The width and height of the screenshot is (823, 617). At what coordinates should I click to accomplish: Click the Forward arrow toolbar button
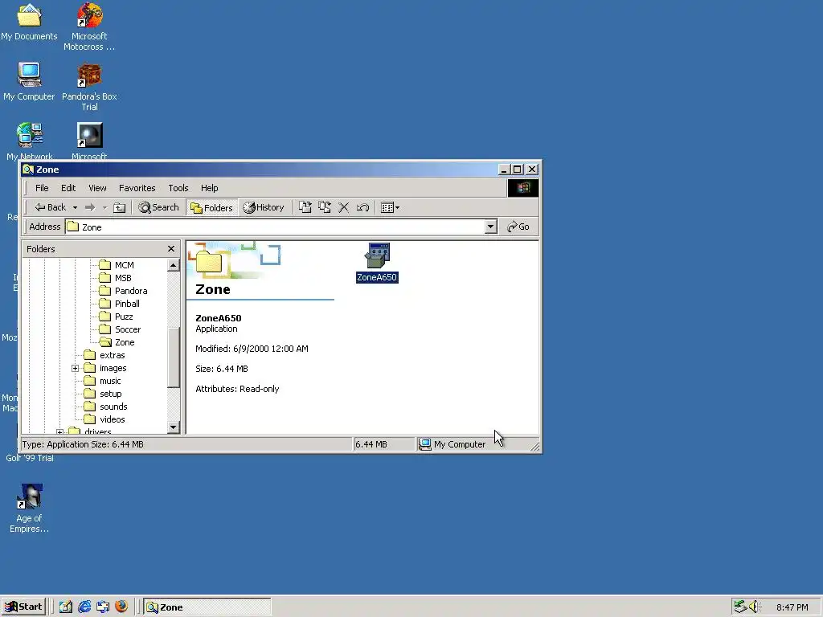90,208
